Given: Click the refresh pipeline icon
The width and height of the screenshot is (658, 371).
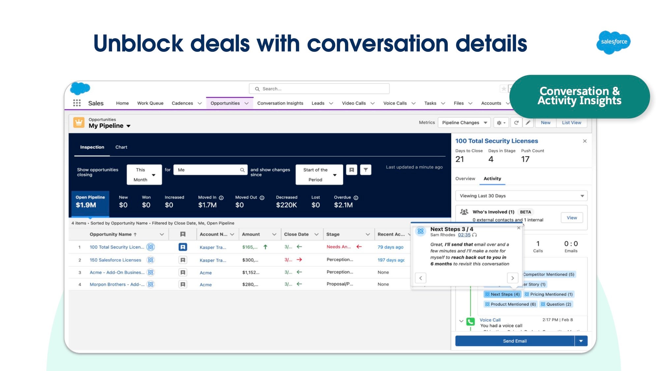Looking at the screenshot, I should coord(516,123).
